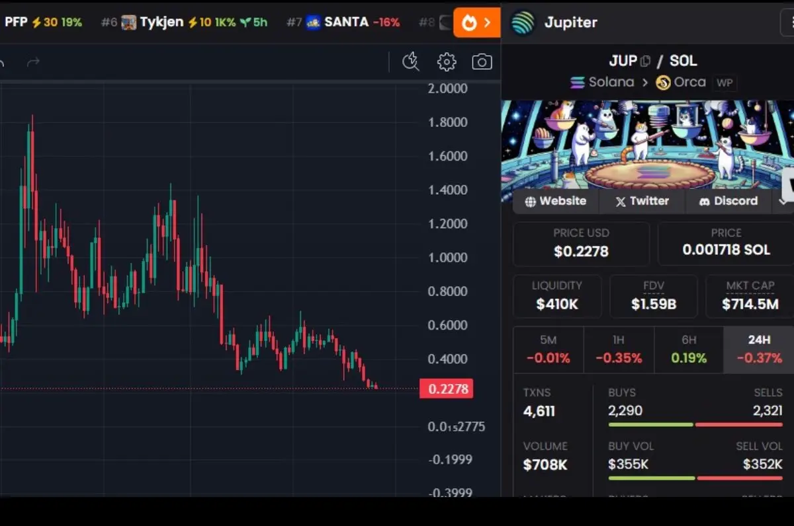Click the Jupiter banner image with cats
This screenshot has width=794, height=526.
tap(648, 145)
